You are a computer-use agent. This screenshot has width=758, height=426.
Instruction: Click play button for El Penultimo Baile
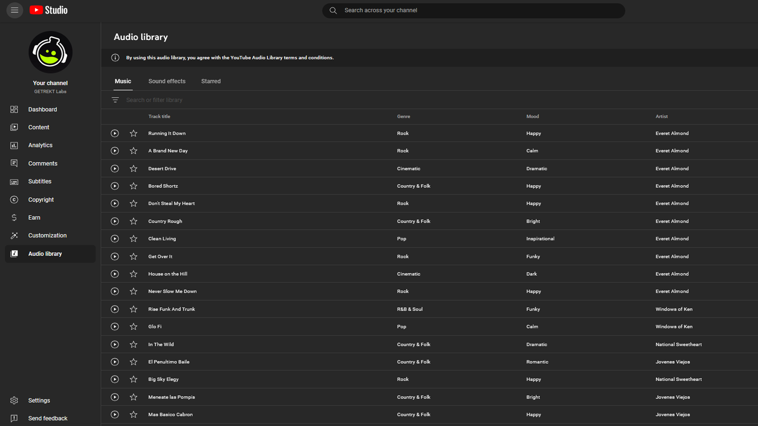pos(114,361)
